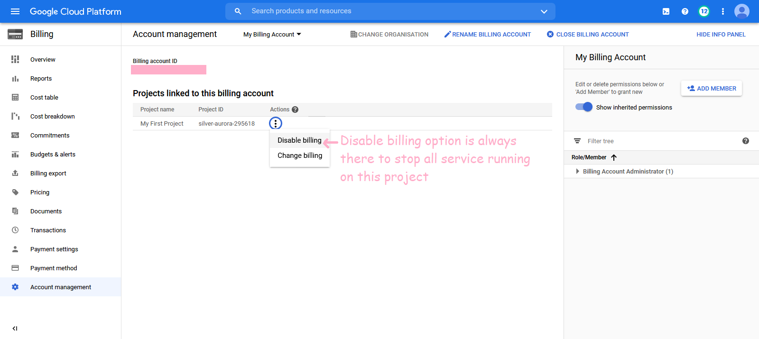Click the filter list icon in the info panel

pos(577,141)
